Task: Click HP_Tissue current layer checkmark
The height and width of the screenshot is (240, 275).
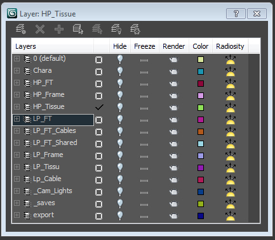Action: (x=99, y=107)
